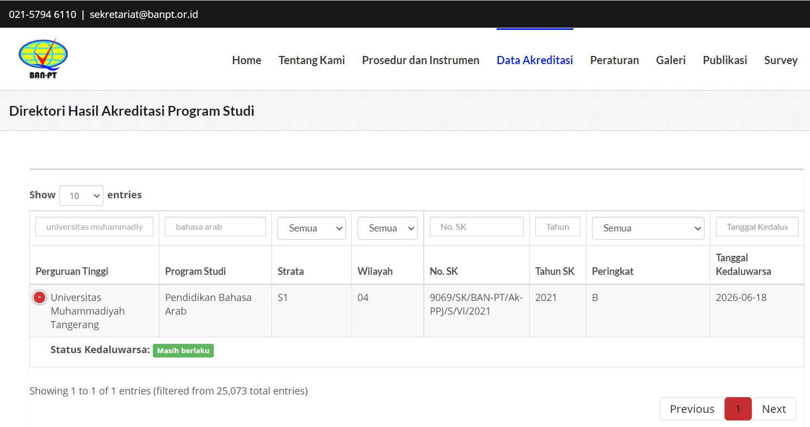Open the Home menu item
This screenshot has height=427, width=810.
click(246, 60)
